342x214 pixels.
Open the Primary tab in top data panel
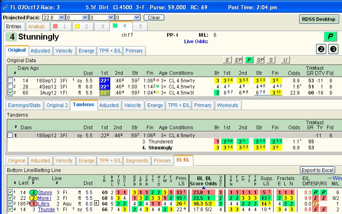click(x=134, y=50)
